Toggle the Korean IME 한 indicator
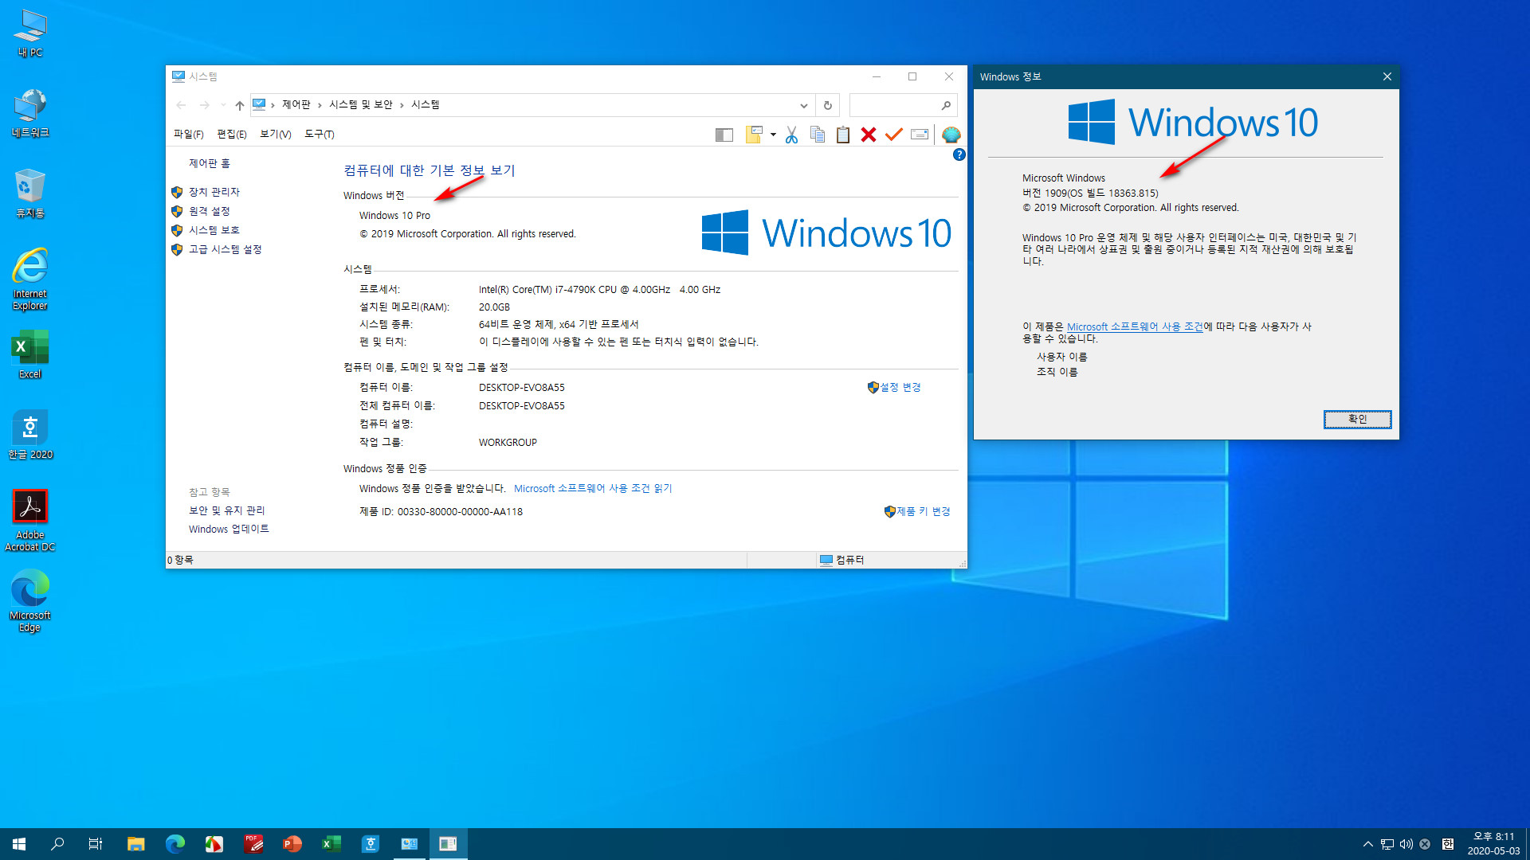This screenshot has height=860, width=1530. tap(1448, 844)
